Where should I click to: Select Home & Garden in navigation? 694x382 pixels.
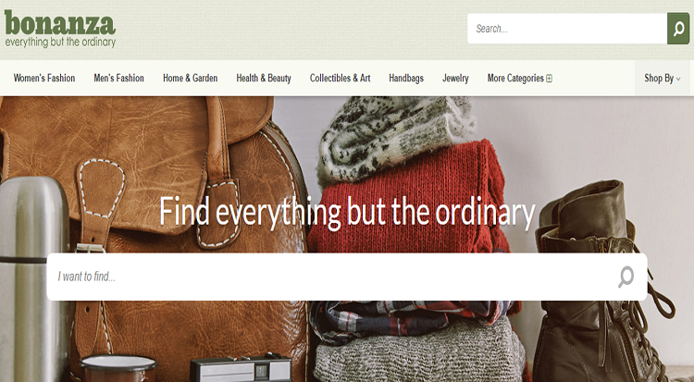pyautogui.click(x=191, y=79)
